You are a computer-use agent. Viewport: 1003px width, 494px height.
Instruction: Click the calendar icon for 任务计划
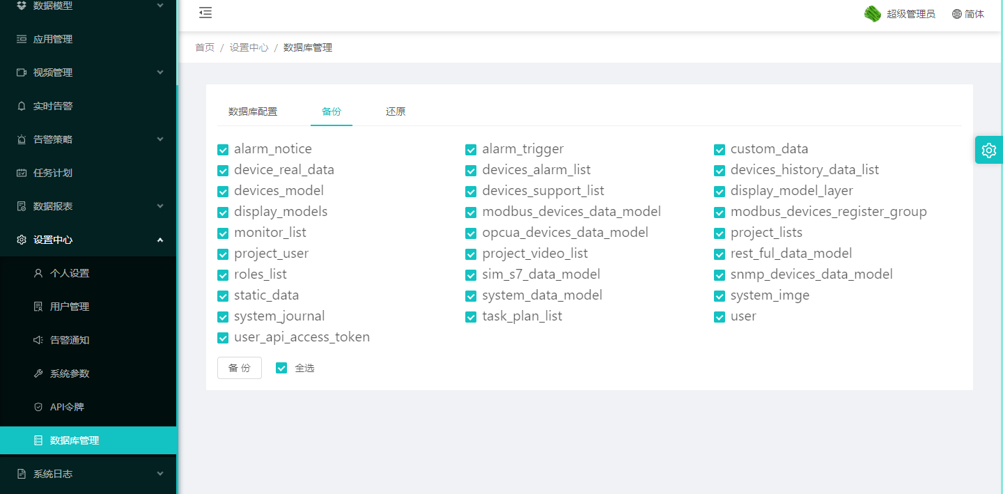coord(22,173)
